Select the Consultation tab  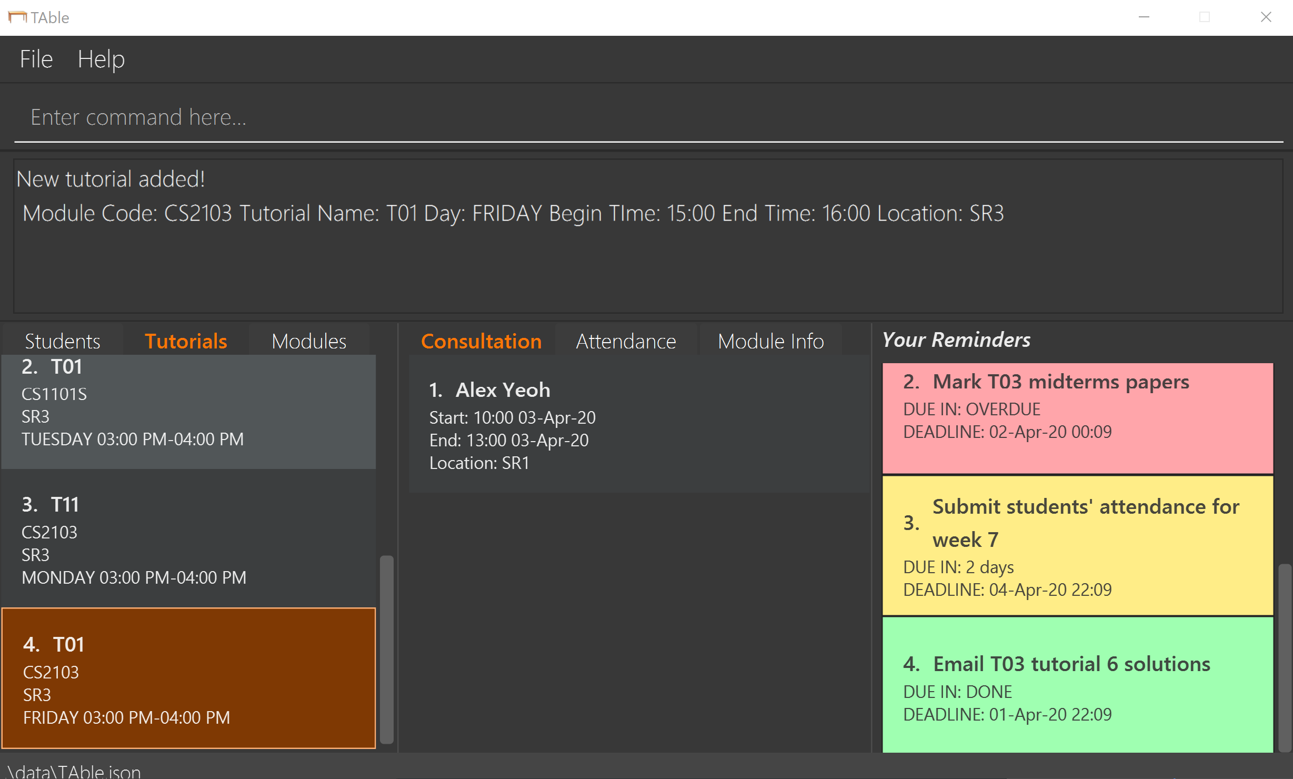[481, 341]
